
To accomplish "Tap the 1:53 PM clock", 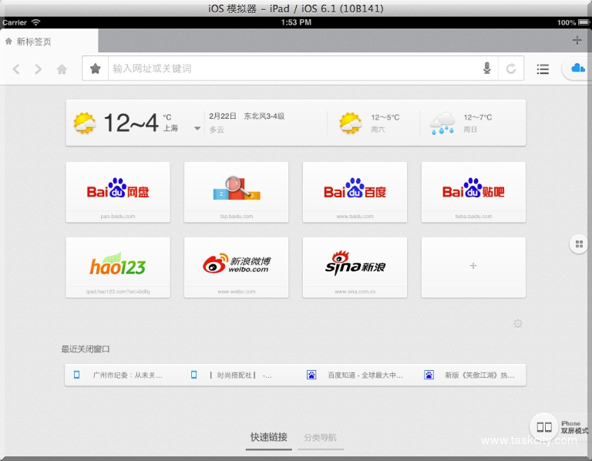I will pos(296,22).
